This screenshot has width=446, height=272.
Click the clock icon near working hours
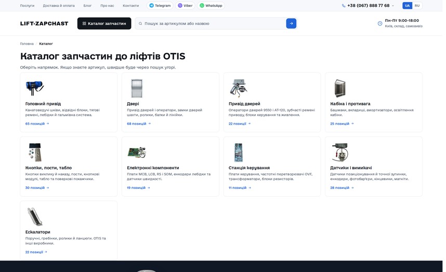[380, 23]
